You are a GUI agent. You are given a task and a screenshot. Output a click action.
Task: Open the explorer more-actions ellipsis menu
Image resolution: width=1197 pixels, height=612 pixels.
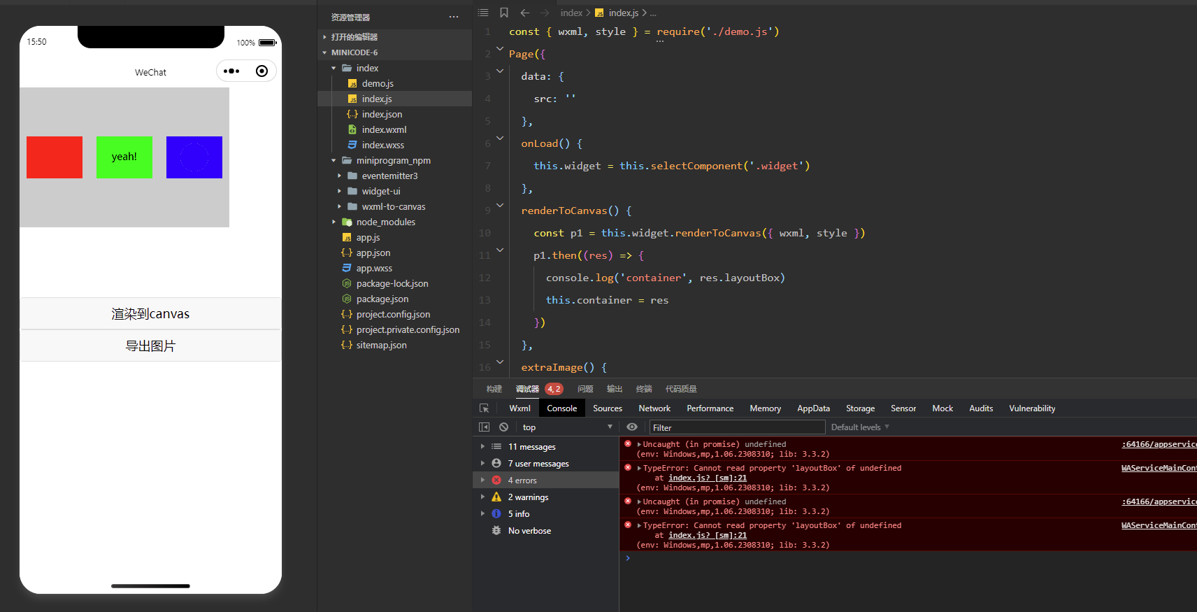[454, 17]
